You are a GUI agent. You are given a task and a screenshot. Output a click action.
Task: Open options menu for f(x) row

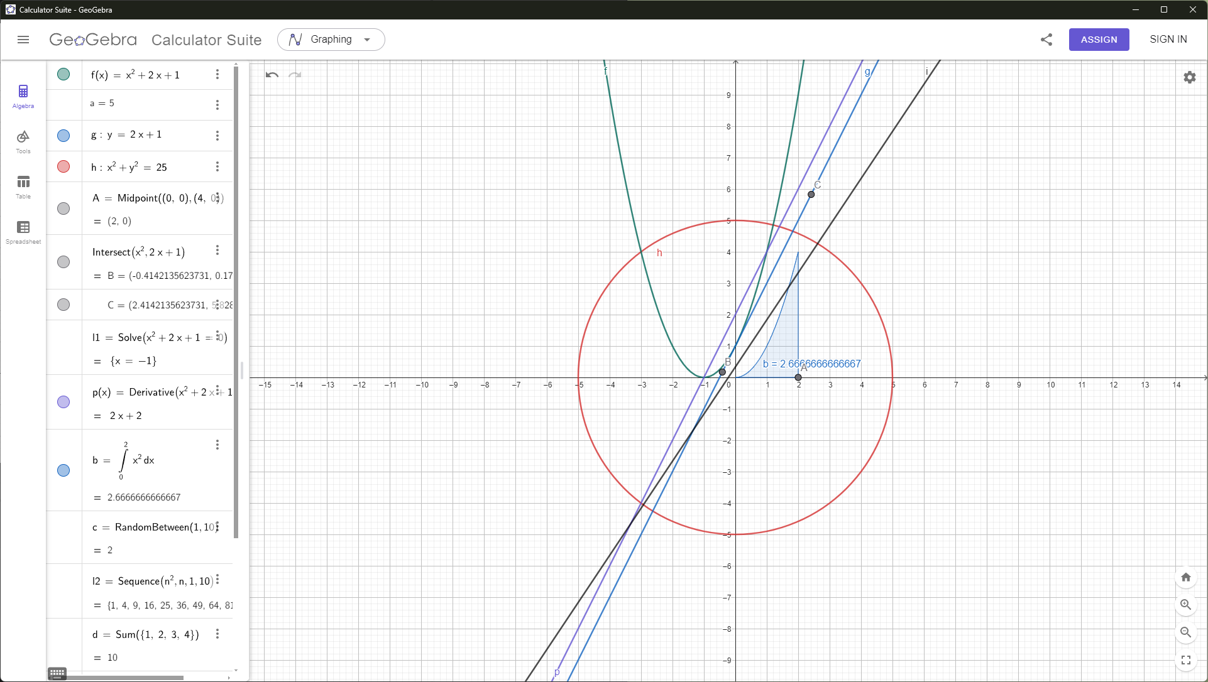coord(217,74)
